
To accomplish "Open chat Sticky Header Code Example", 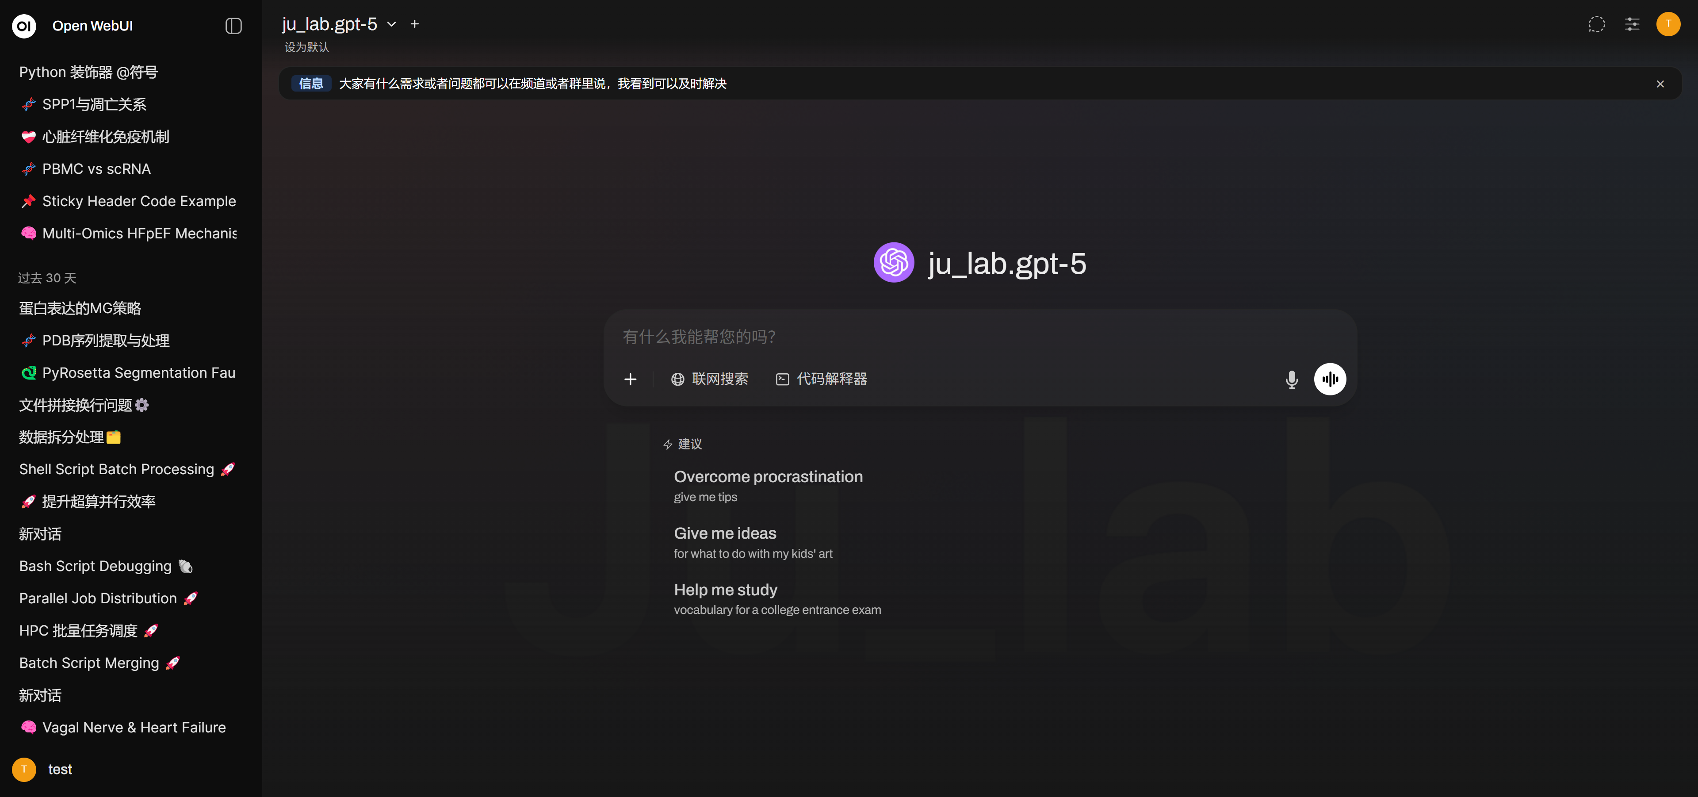I will point(129,201).
